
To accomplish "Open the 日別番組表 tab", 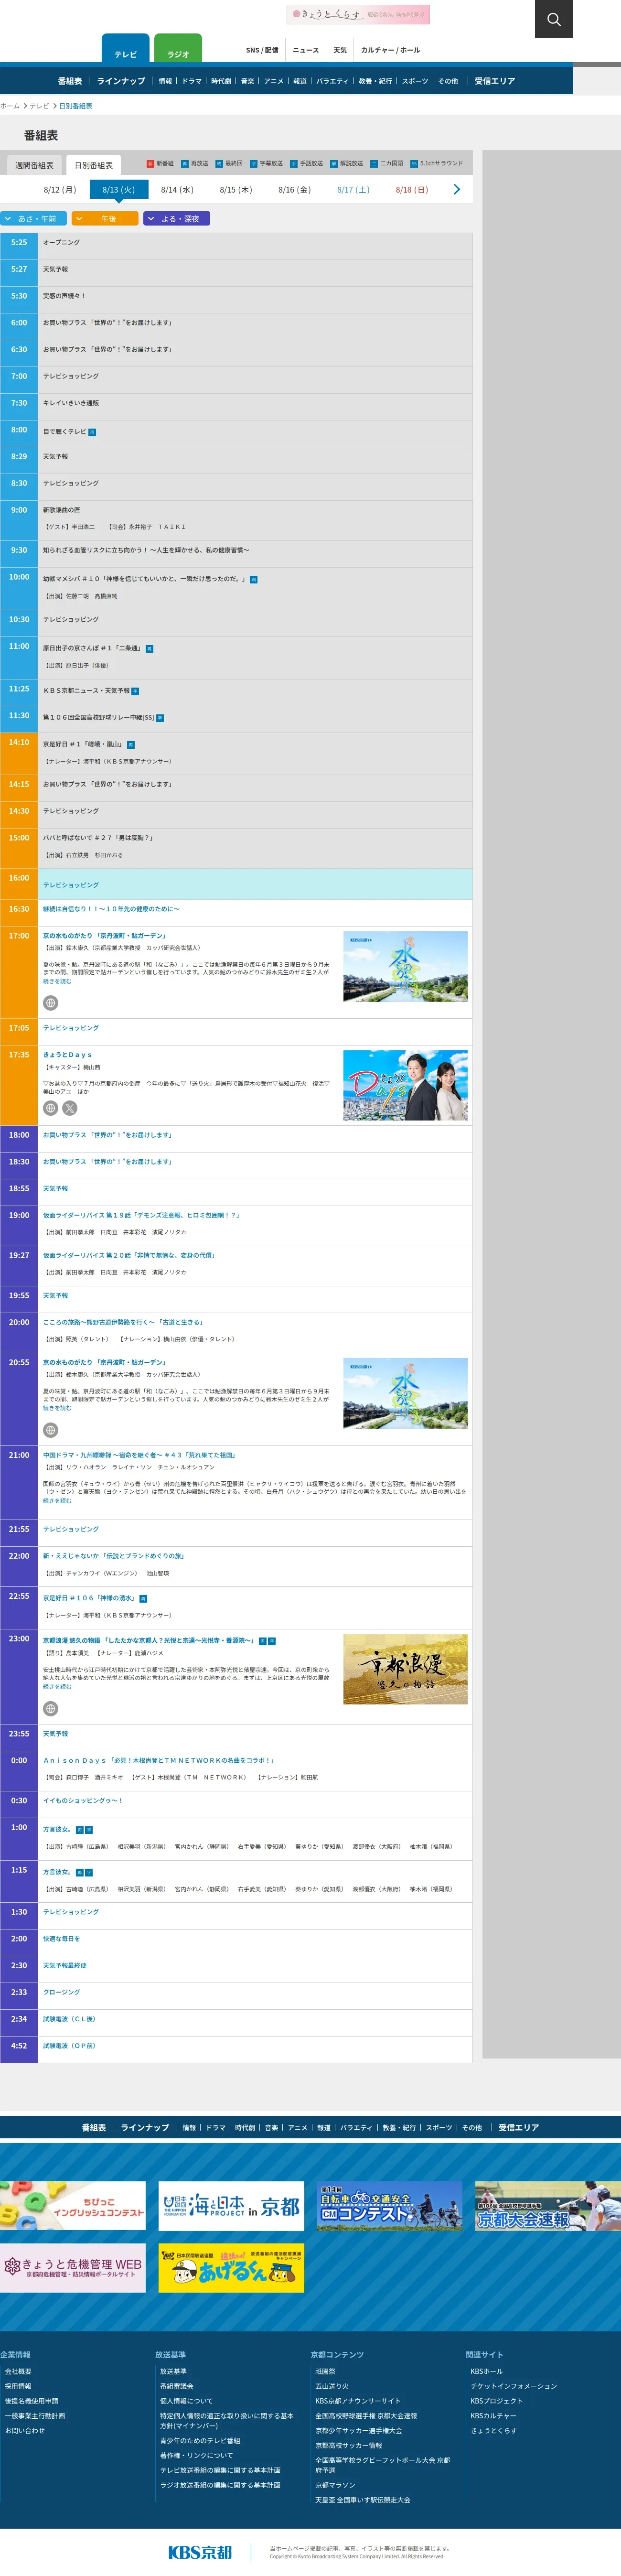I will [x=94, y=165].
